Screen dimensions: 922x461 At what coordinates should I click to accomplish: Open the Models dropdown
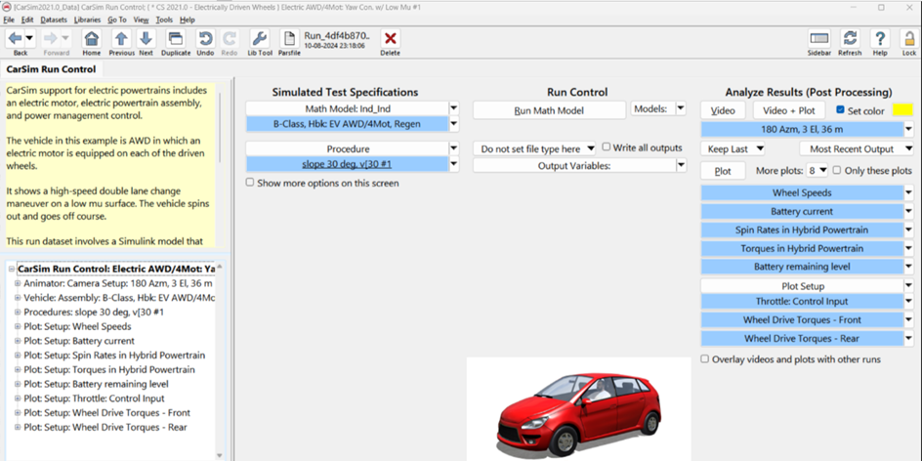tap(658, 108)
